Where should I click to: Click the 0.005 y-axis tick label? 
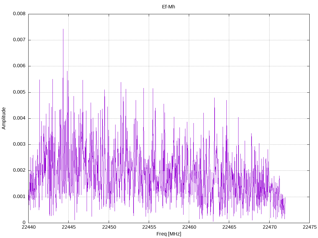coord(19,92)
